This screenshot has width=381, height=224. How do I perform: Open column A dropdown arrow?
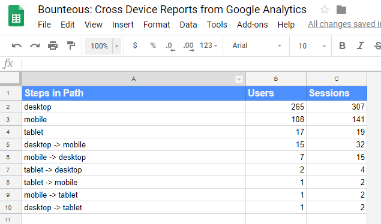tap(239, 79)
